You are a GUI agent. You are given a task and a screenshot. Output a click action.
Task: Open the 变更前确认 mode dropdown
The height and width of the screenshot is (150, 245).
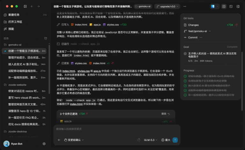click(x=74, y=140)
